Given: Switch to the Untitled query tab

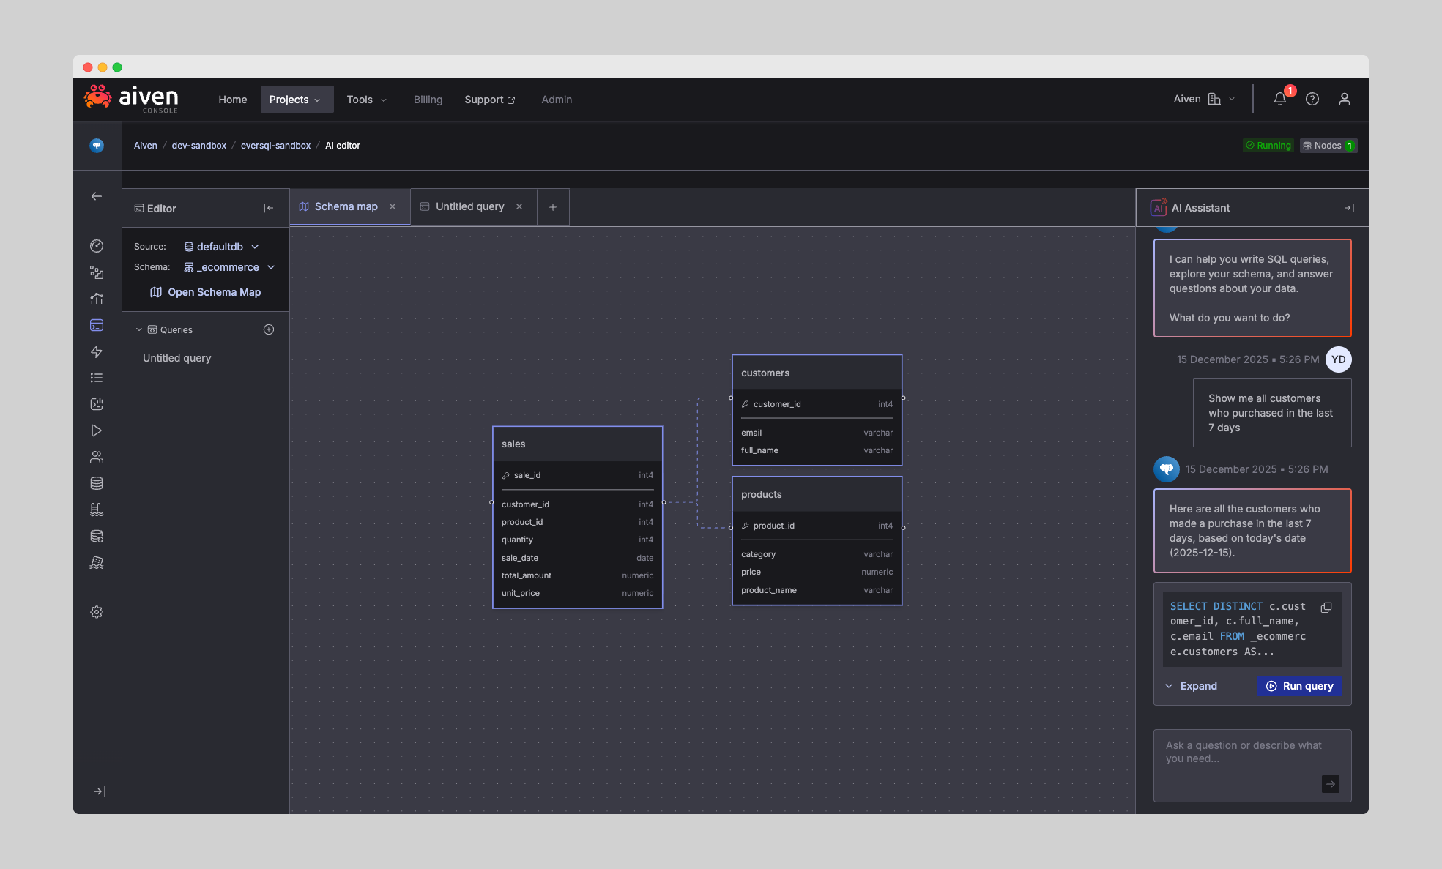Looking at the screenshot, I should point(469,206).
